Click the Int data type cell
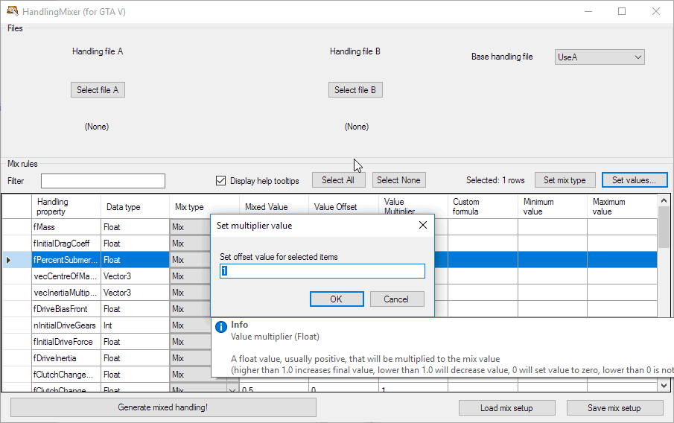 click(135, 325)
